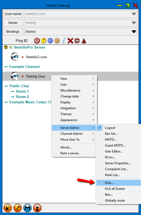141x215 pixels.
Task: Open the Display submenu
Action: (74, 102)
